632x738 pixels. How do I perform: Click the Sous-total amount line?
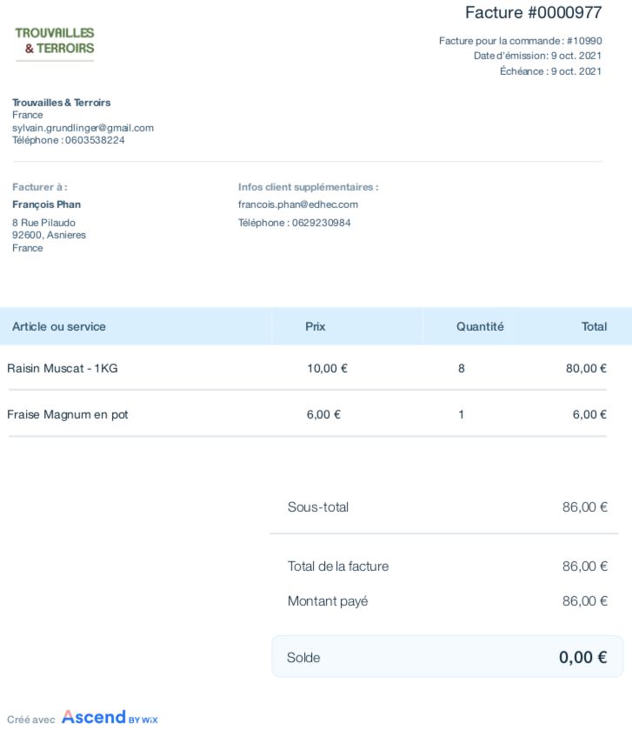coord(447,507)
